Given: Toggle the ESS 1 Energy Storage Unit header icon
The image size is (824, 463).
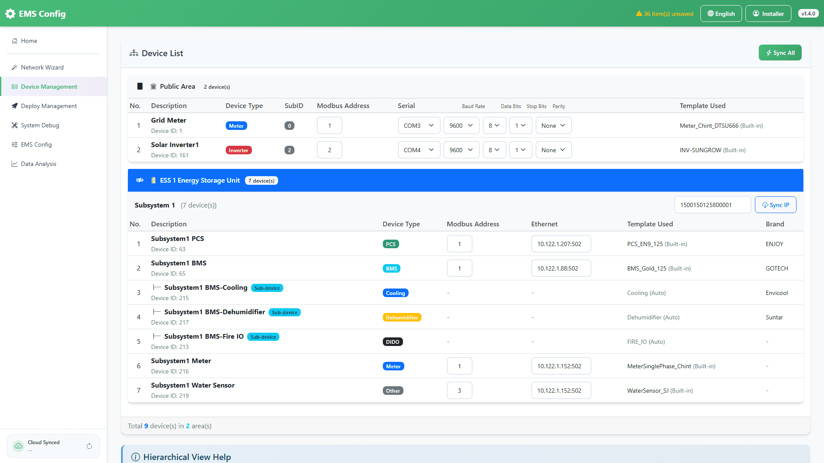Looking at the screenshot, I should [x=140, y=180].
